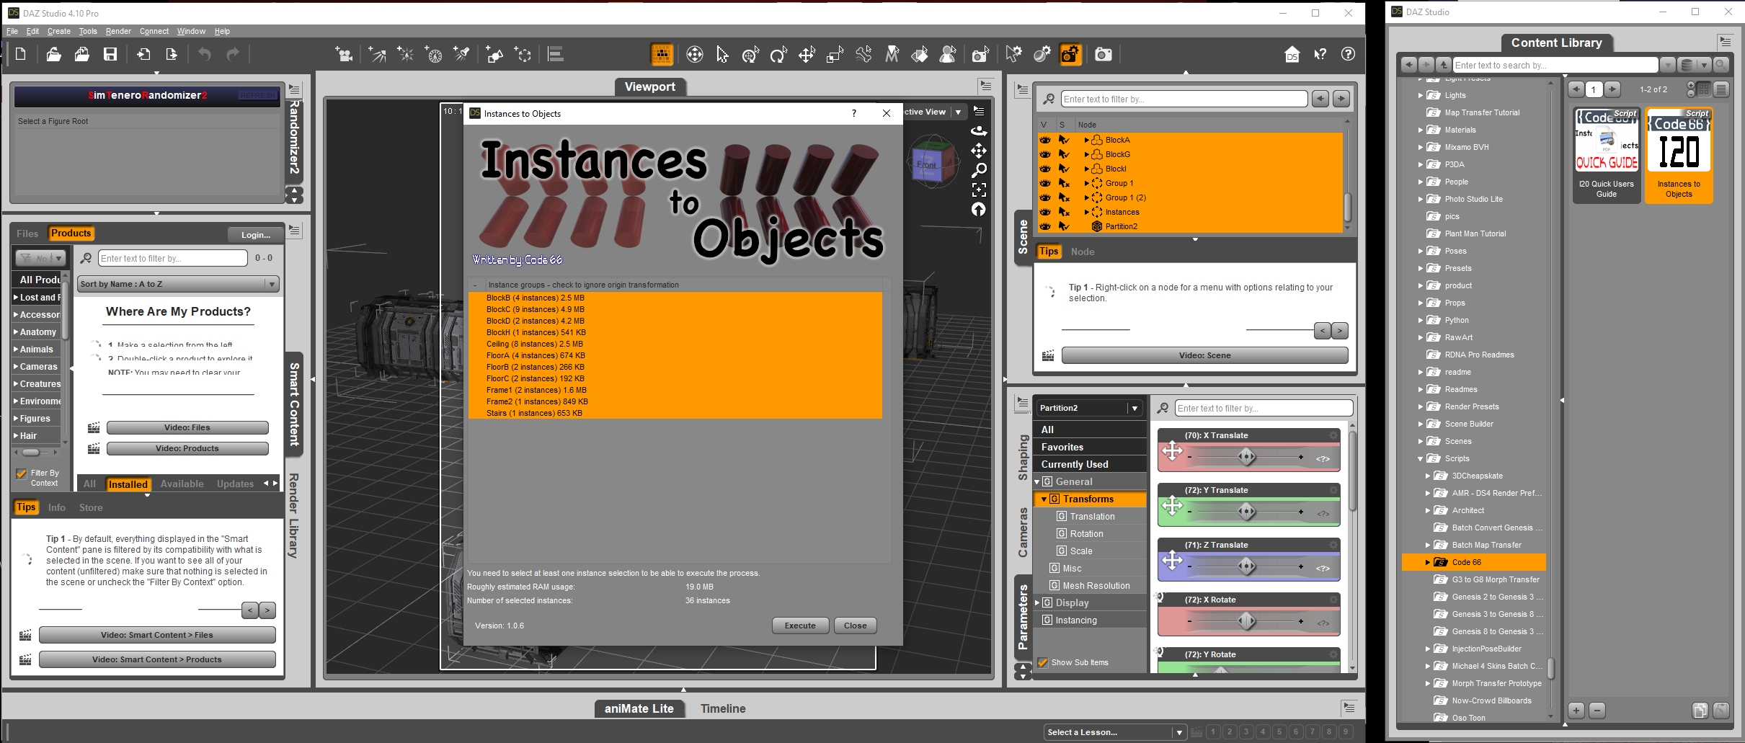Open the Code 66 QUICK GUIDE thumbnail
The width and height of the screenshot is (1745, 743).
tap(1607, 154)
